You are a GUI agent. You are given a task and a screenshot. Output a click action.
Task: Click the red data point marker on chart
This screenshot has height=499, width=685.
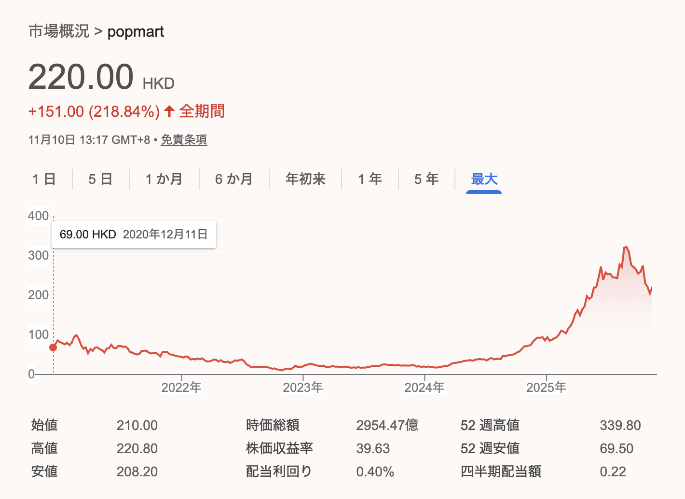click(x=53, y=347)
